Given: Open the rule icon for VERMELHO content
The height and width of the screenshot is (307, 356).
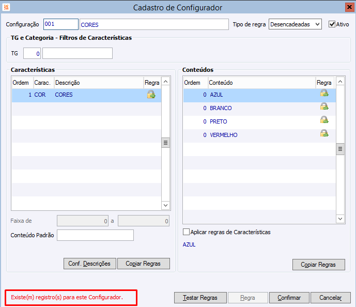Looking at the screenshot, I should 324,133.
